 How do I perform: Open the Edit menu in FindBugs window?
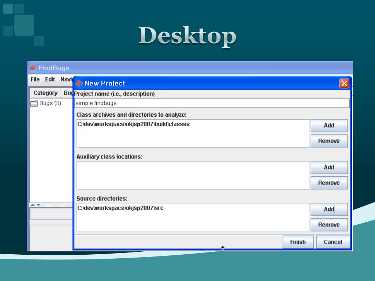[x=50, y=79]
